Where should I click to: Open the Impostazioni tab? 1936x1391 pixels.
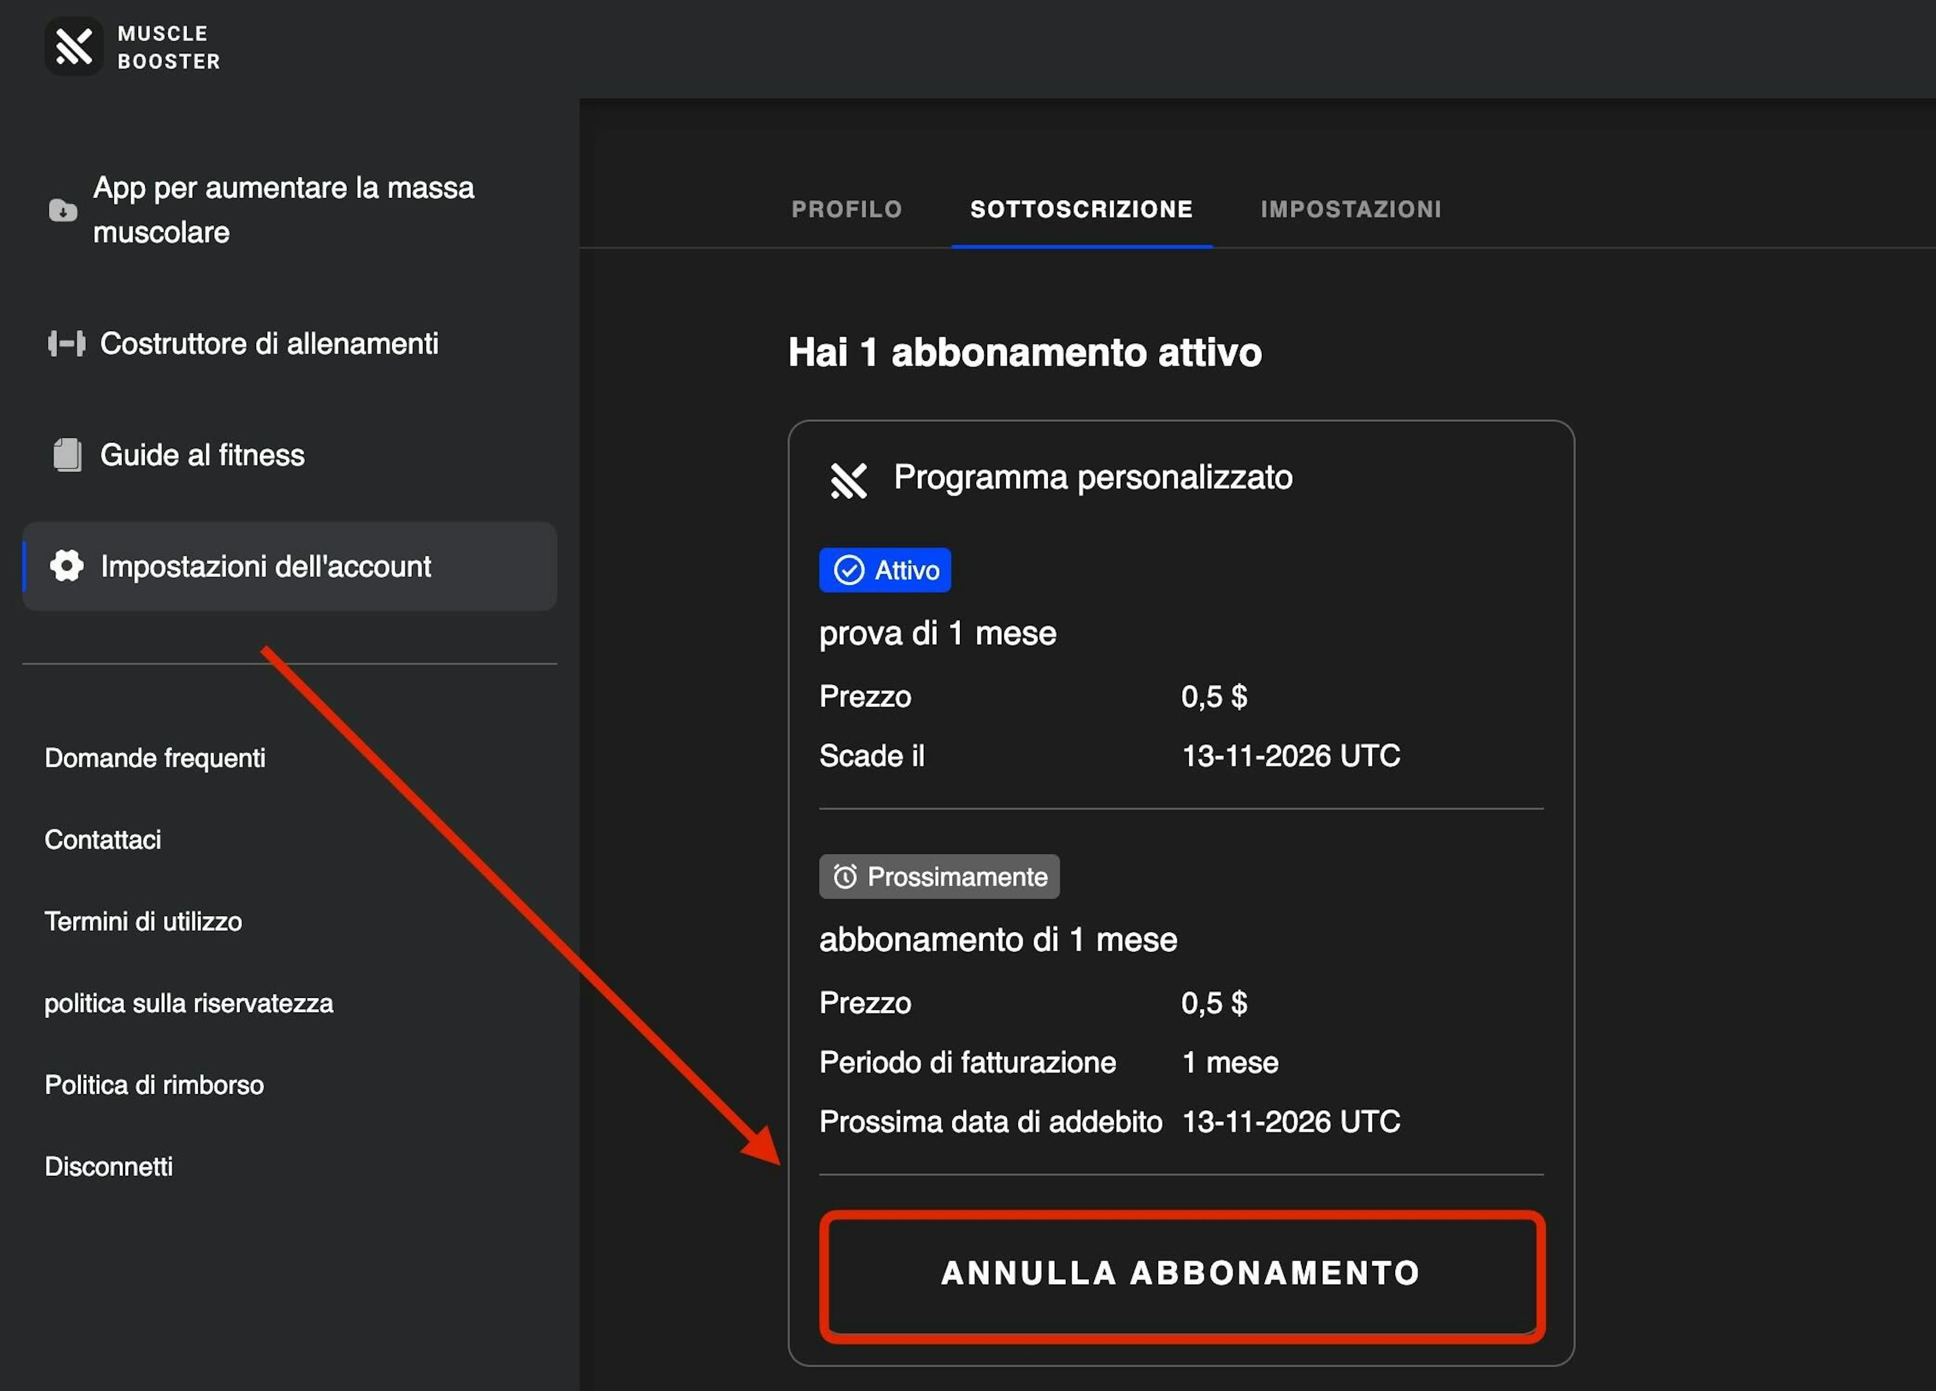tap(1351, 209)
